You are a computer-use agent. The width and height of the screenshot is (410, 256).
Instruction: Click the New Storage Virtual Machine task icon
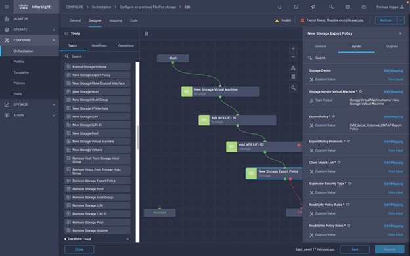(187, 91)
